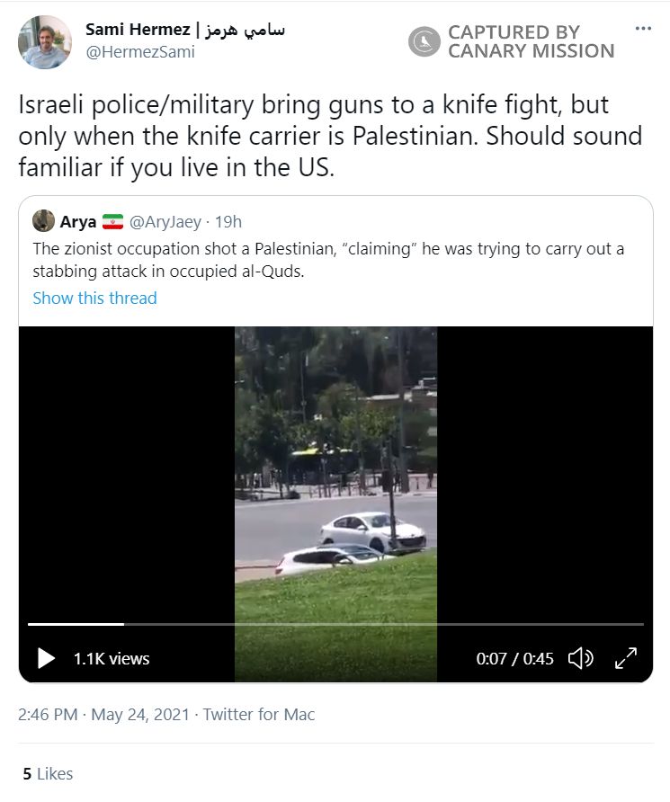
Task: Open Arya's small profile avatar
Action: pos(43,221)
